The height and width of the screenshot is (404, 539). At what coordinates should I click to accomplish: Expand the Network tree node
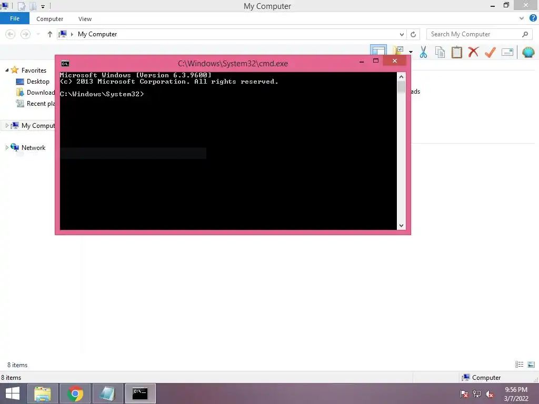click(x=7, y=147)
